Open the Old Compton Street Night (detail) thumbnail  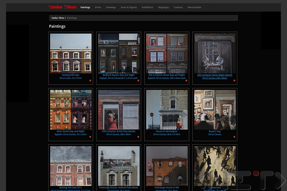pyautogui.click(x=215, y=54)
